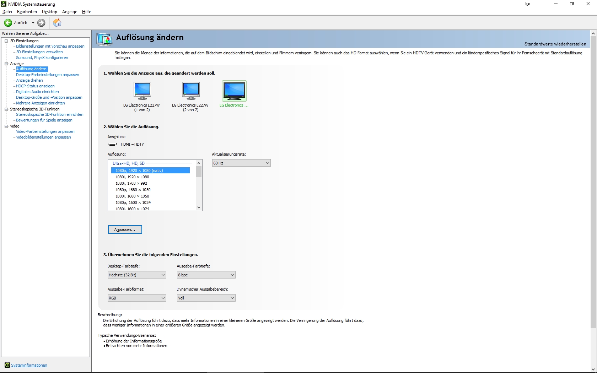This screenshot has height=373, width=597.
Task: Open the home start page icon
Action: point(57,23)
